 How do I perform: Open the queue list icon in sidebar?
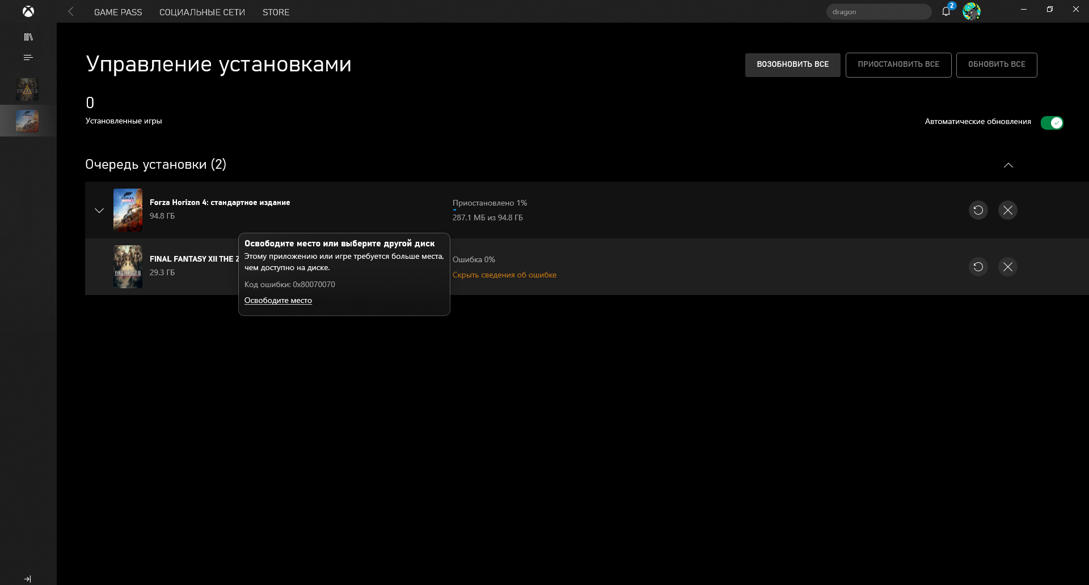pos(28,58)
